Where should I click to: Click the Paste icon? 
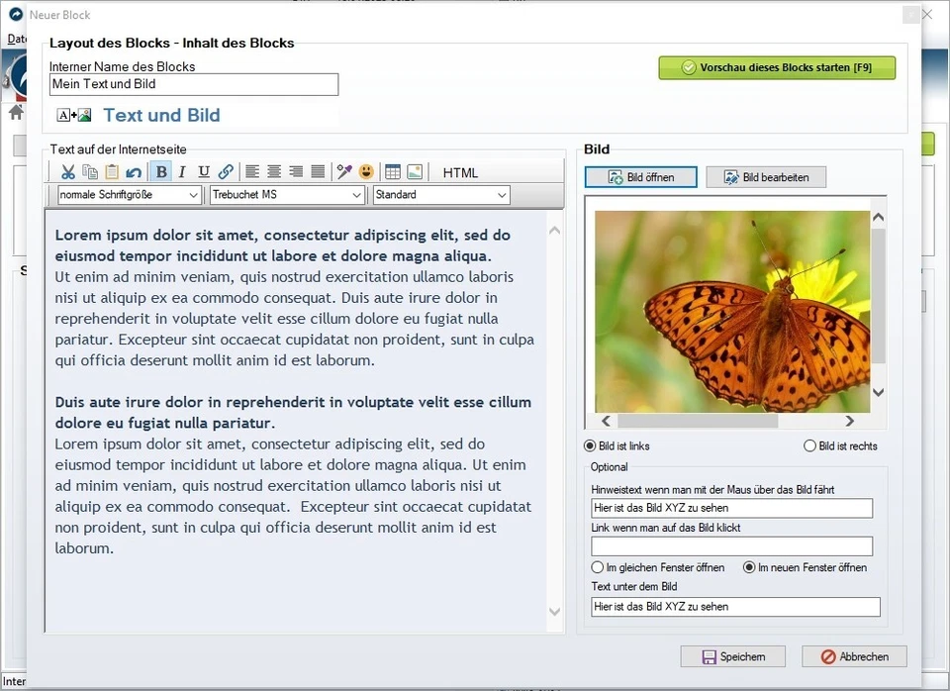pyautogui.click(x=112, y=171)
